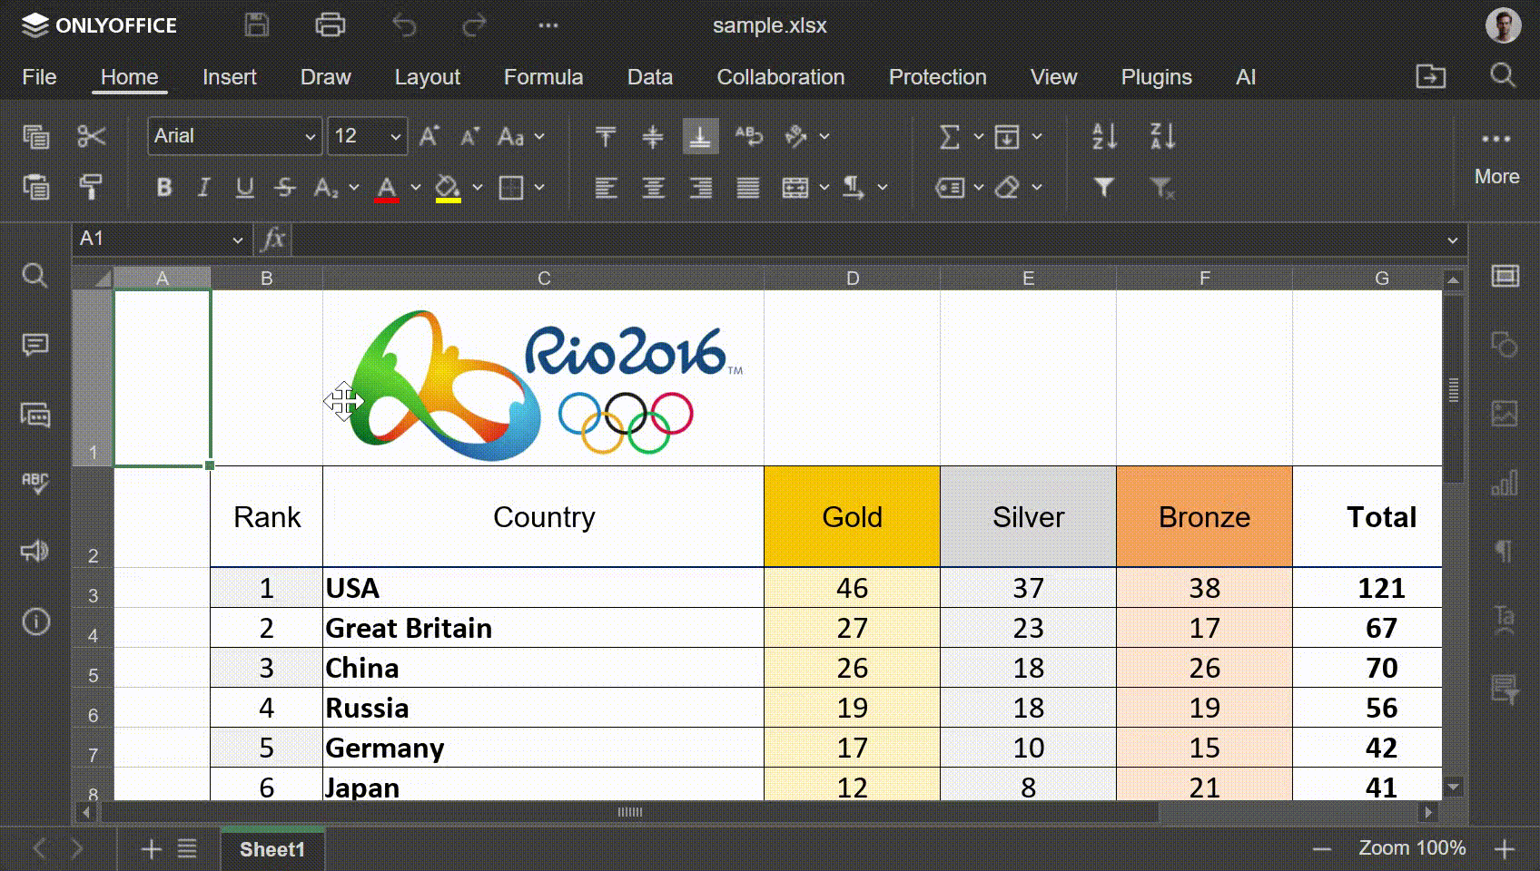The height and width of the screenshot is (871, 1540).
Task: Click the Print icon
Action: pos(330,25)
